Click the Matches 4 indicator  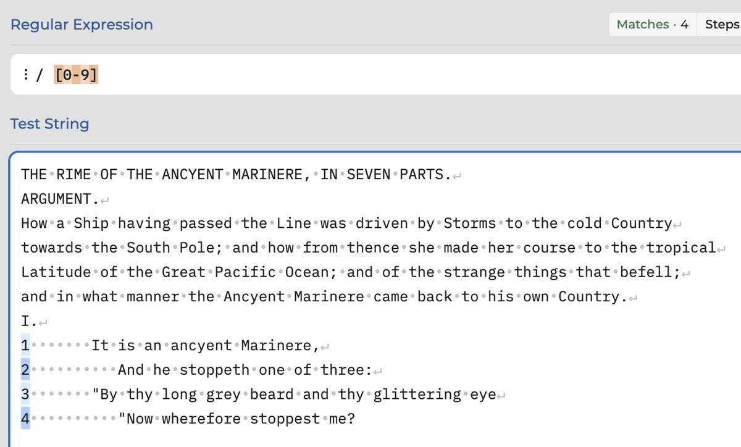point(653,24)
